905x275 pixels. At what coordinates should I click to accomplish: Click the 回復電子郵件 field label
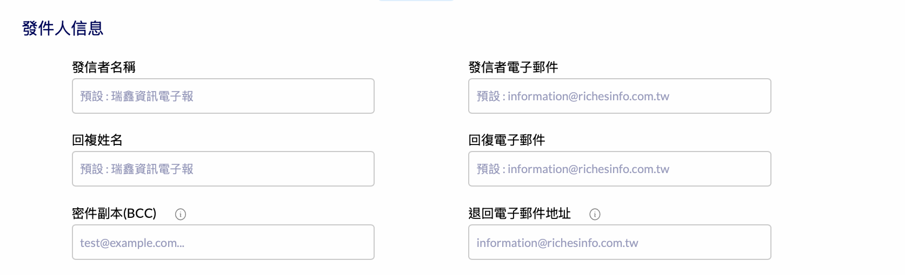pos(507,140)
